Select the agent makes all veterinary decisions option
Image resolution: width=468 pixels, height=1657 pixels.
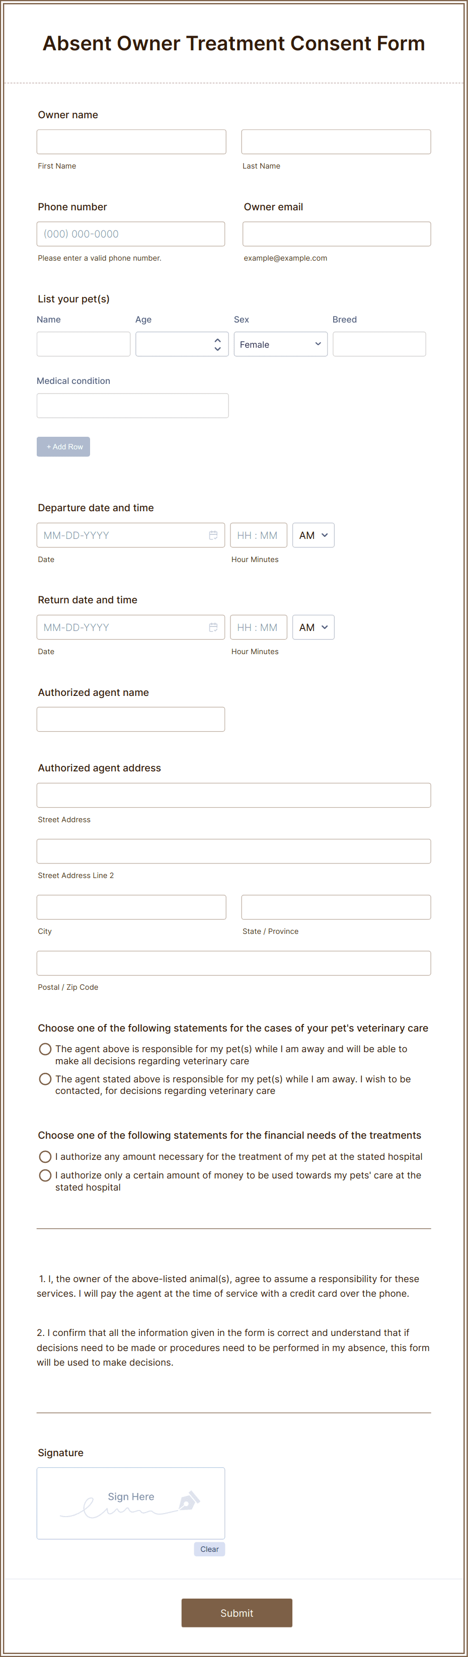(45, 1049)
